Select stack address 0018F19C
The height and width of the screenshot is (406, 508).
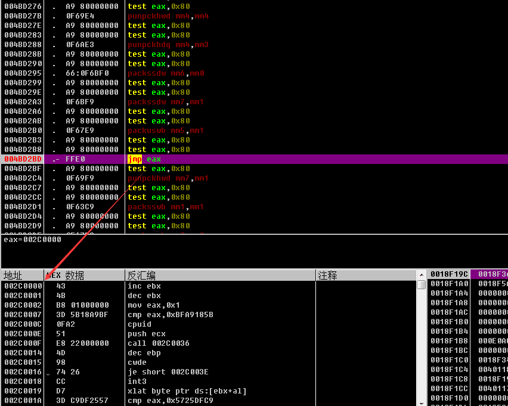[x=450, y=274]
